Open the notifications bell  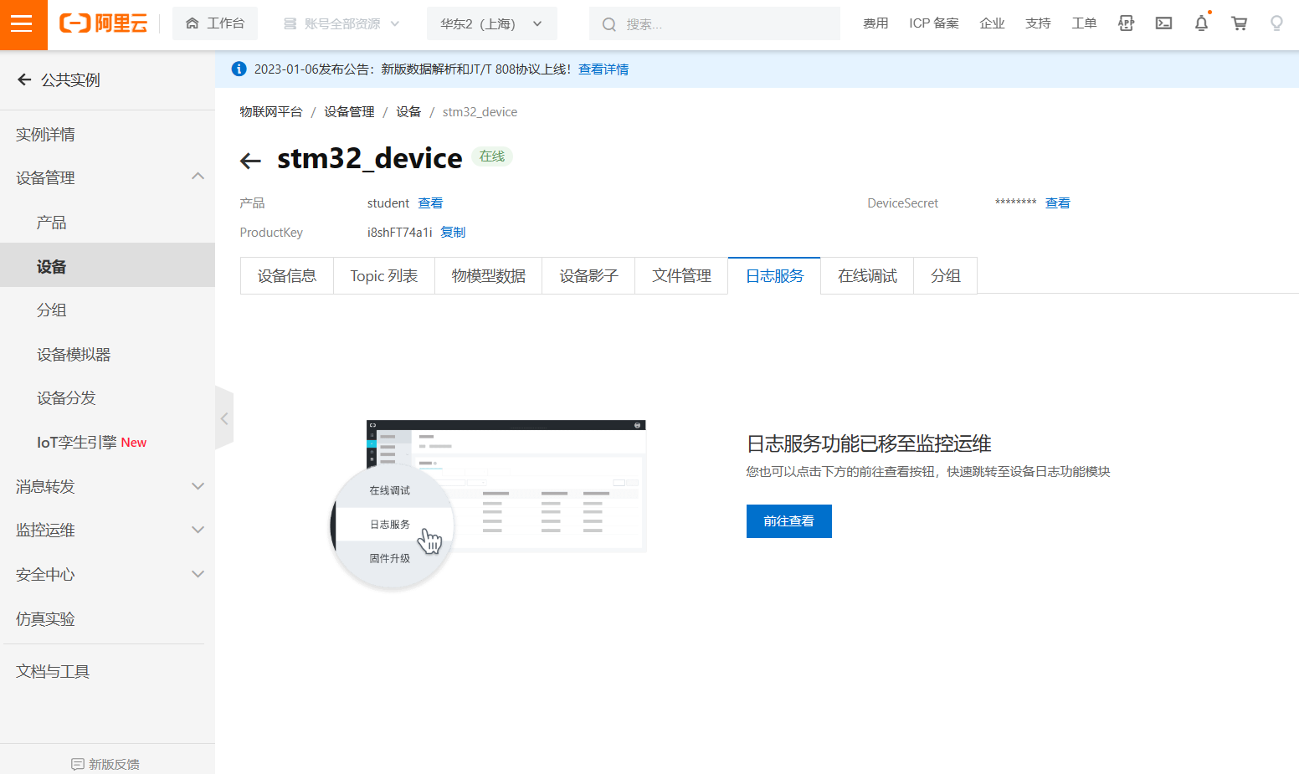(1201, 23)
